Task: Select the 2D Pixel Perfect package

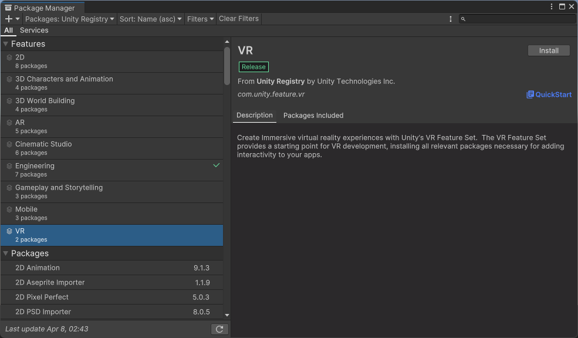Action: (111, 297)
